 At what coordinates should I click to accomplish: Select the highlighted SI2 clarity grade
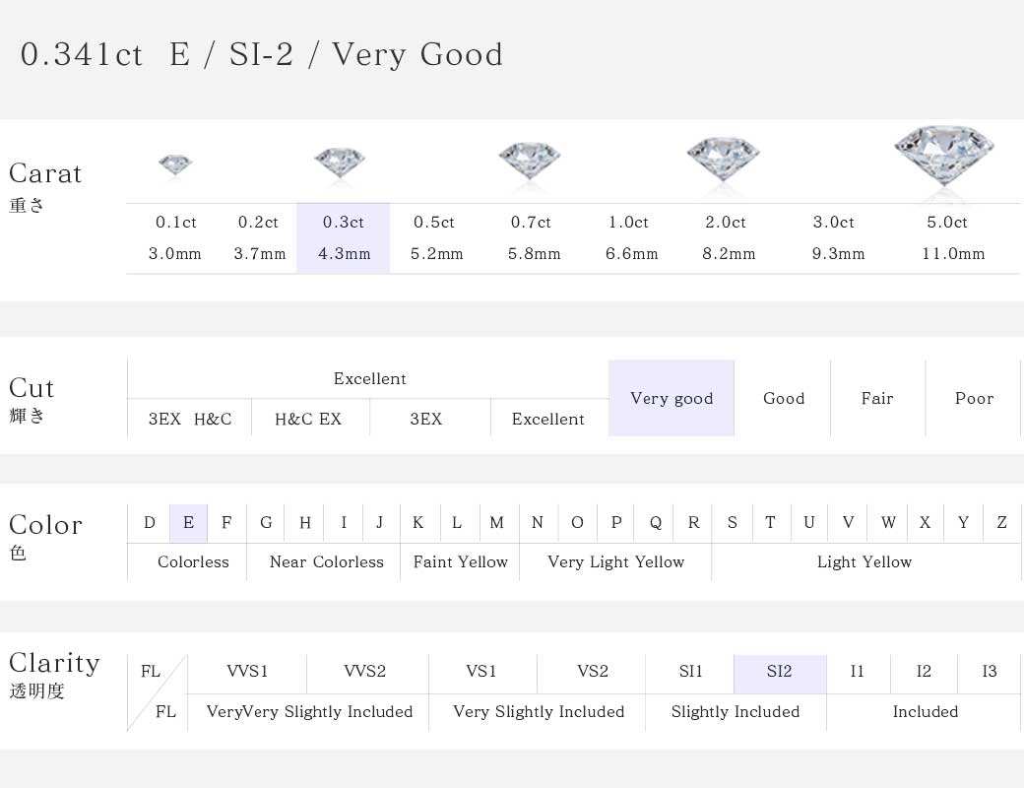(780, 671)
